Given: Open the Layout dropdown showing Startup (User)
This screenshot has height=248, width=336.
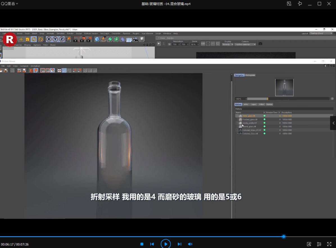Looking at the screenshot, I should (x=322, y=33).
